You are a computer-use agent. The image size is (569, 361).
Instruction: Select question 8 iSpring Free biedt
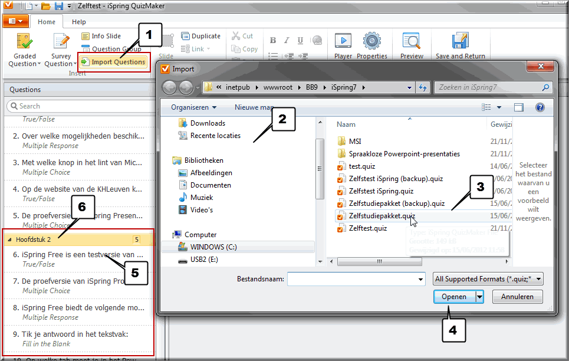pyautogui.click(x=79, y=312)
